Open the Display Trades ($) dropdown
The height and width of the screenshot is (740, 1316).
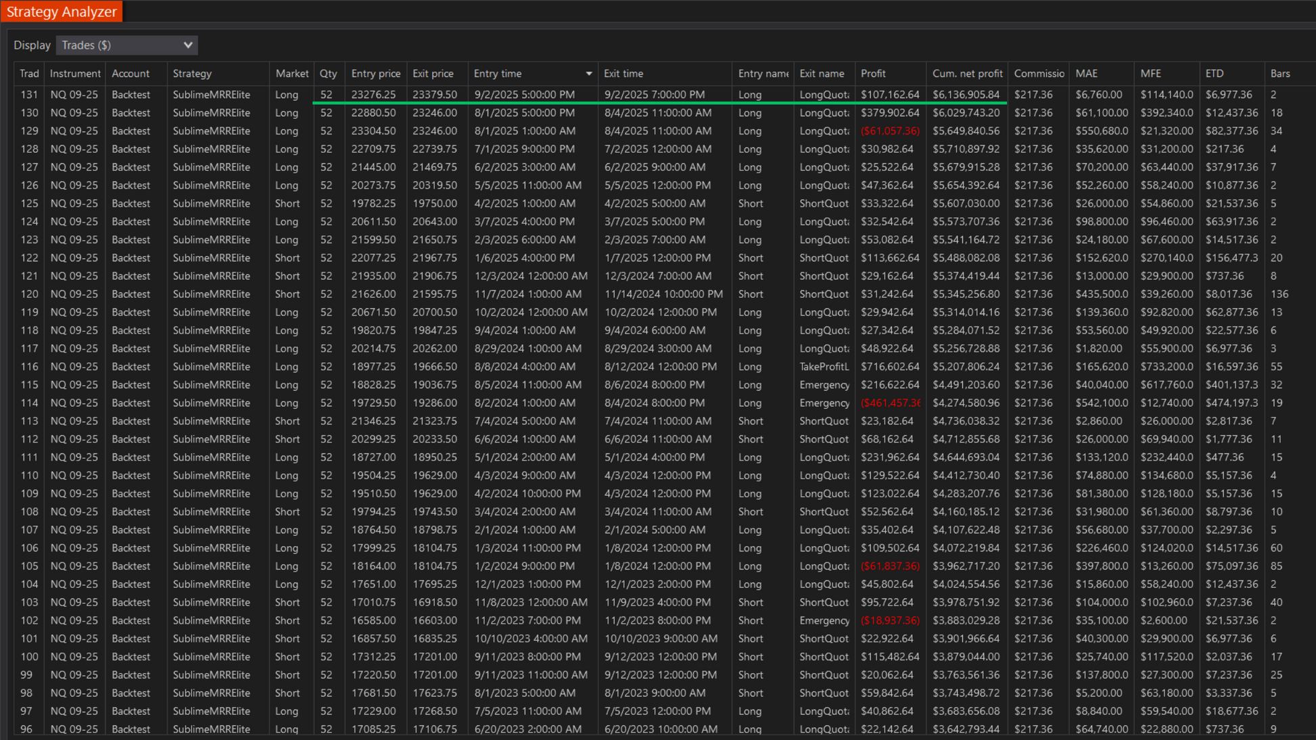tap(126, 45)
